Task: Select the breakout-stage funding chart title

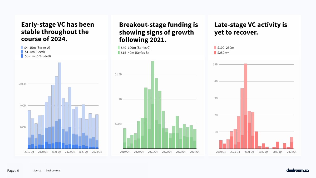Action: tap(158, 32)
